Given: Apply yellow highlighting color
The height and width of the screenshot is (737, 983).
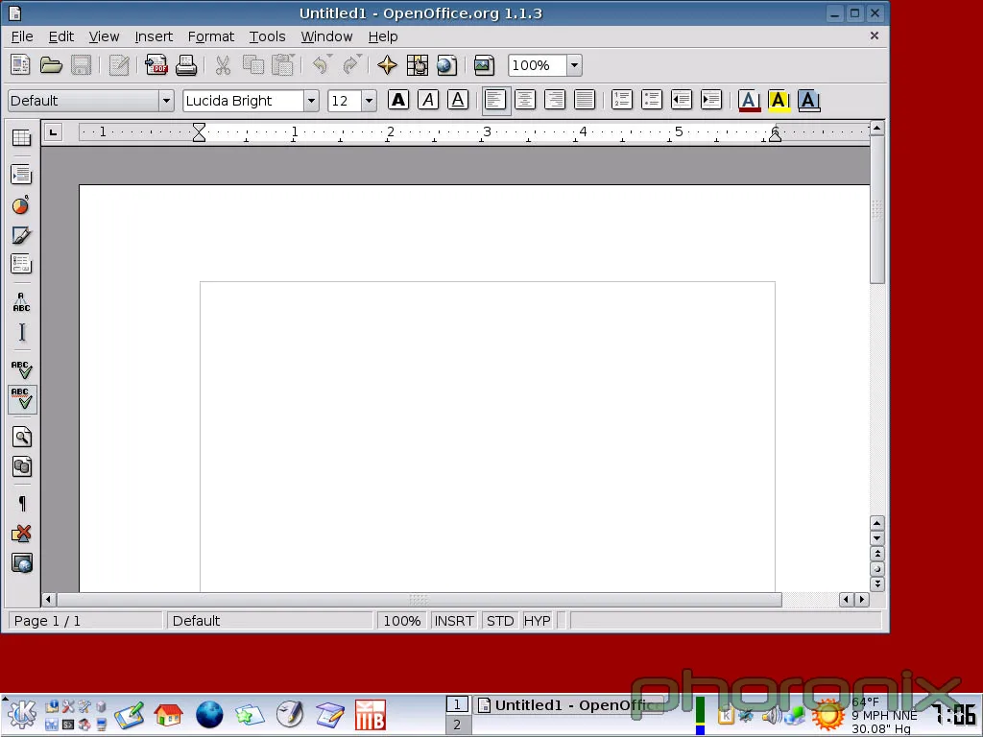Looking at the screenshot, I should pyautogui.click(x=779, y=100).
